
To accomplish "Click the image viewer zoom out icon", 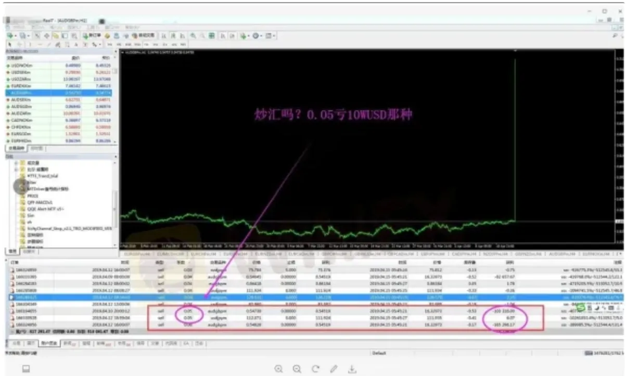I will pyautogui.click(x=297, y=369).
